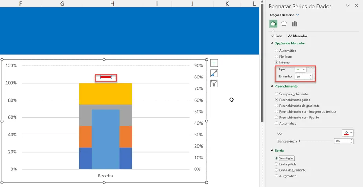Image resolution: width=363 pixels, height=187 pixels.
Task: Select the Automático marker option
Action: (x=285, y=51)
